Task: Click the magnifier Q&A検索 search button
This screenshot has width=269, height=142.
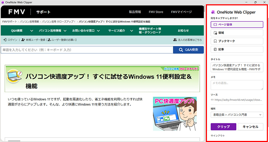Action: (188, 50)
